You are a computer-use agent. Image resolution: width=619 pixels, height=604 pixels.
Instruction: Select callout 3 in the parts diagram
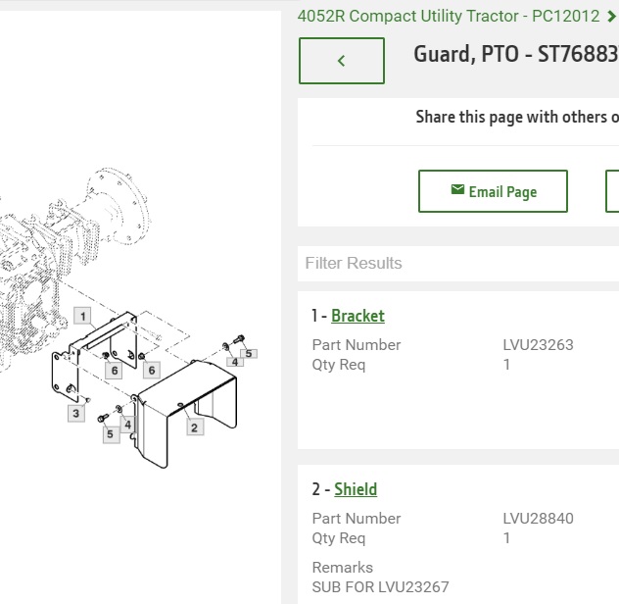pos(76,414)
